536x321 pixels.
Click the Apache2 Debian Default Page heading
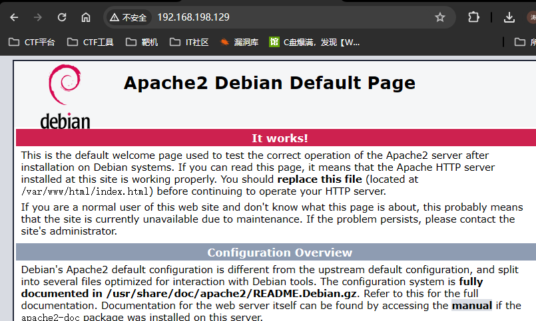click(270, 83)
